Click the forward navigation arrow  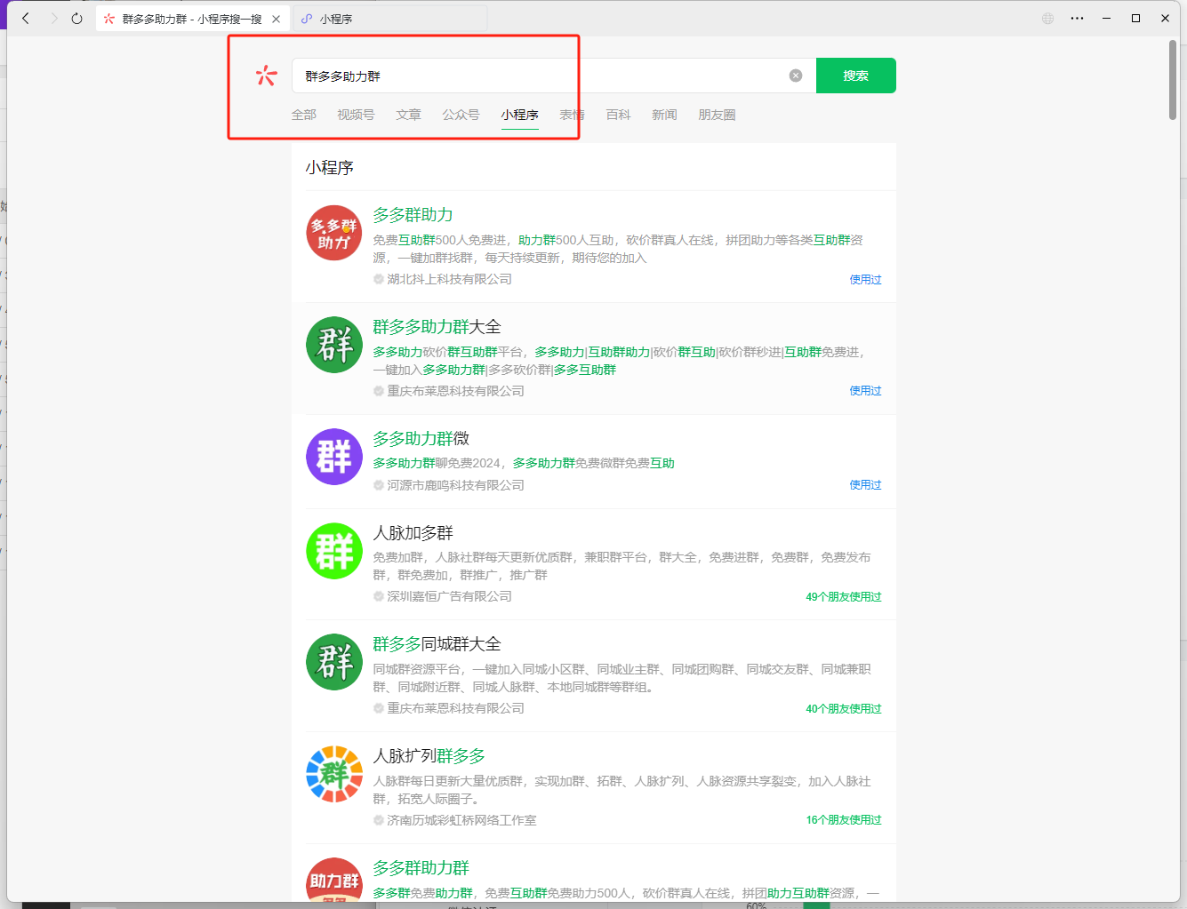coord(53,18)
